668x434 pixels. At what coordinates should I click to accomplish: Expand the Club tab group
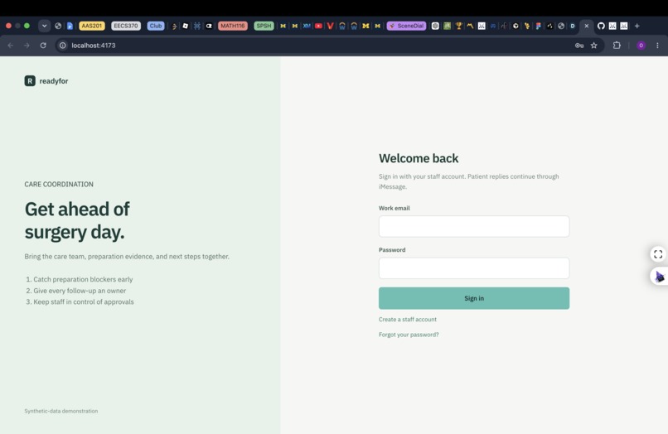[x=156, y=26]
